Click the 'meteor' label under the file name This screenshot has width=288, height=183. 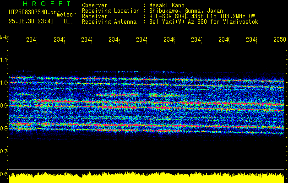[x=66, y=15]
